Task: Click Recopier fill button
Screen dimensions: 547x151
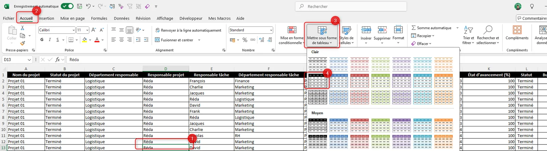Action: pos(423,36)
